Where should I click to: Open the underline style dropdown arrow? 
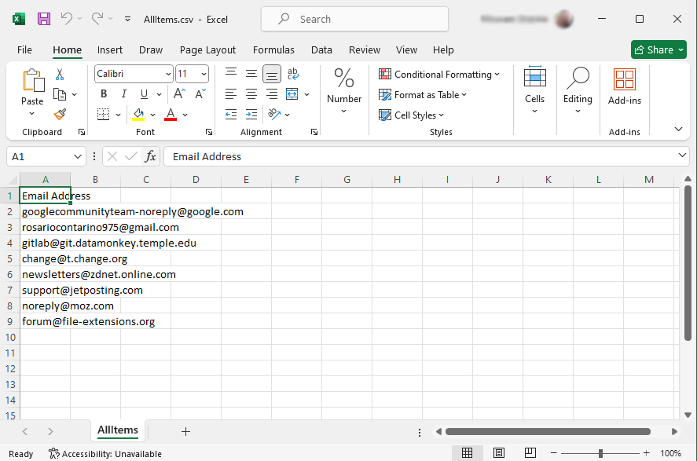point(159,94)
